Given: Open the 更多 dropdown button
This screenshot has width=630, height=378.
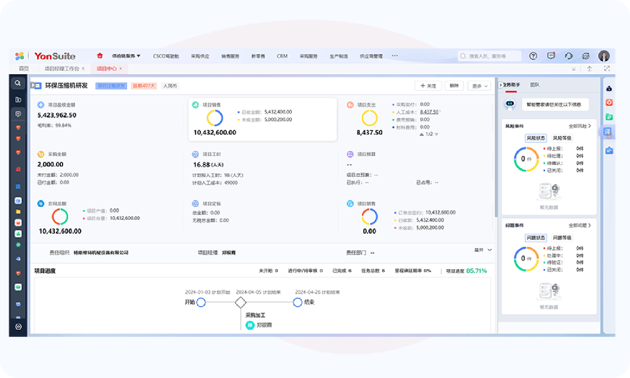Looking at the screenshot, I should click(x=479, y=86).
